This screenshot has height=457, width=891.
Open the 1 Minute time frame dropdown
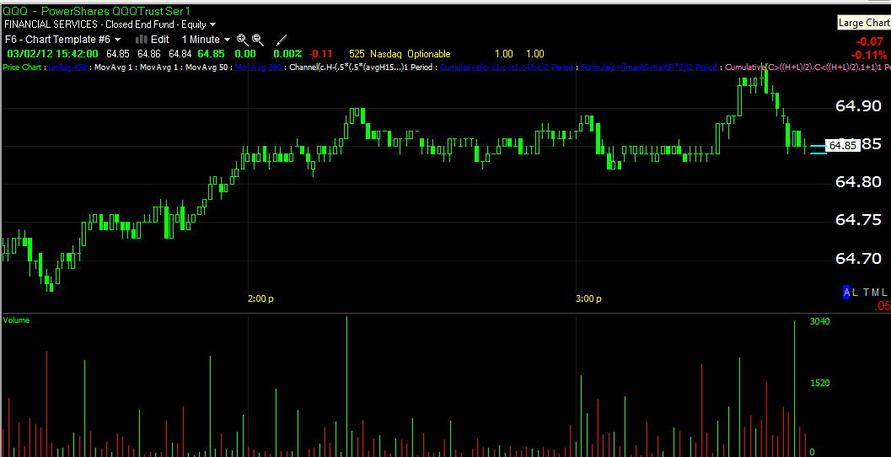click(x=206, y=40)
